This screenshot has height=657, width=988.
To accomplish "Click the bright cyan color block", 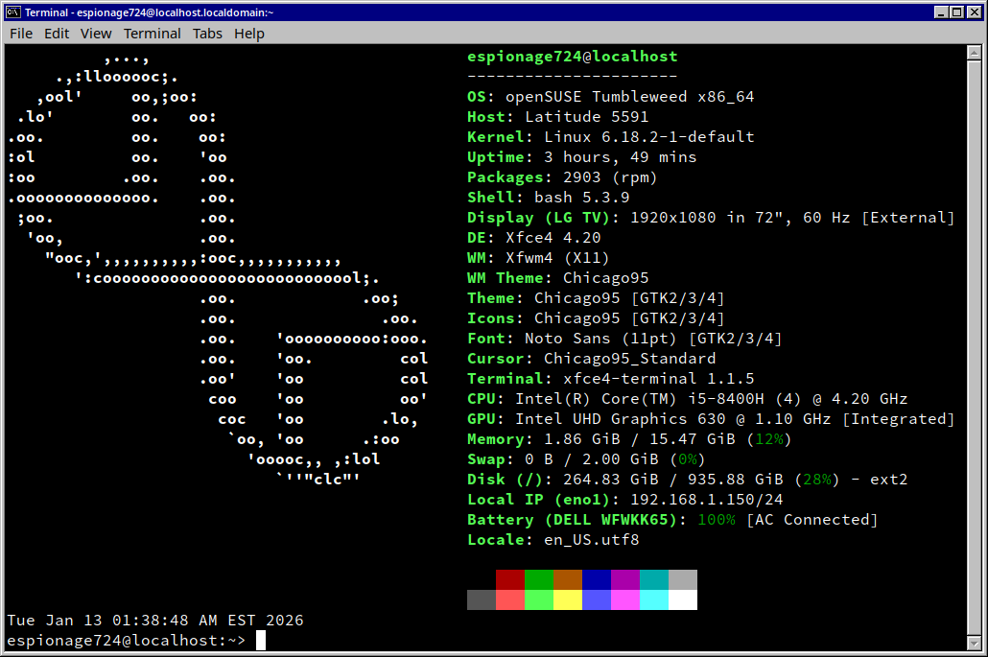I will [654, 600].
